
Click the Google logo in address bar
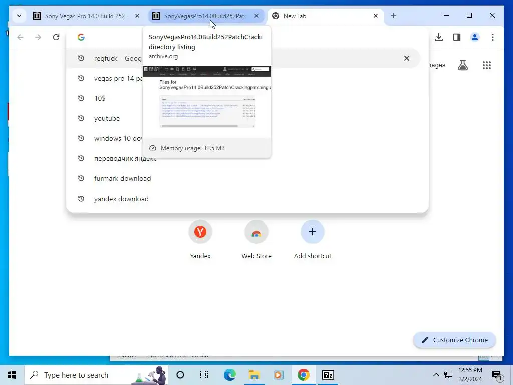tap(81, 37)
